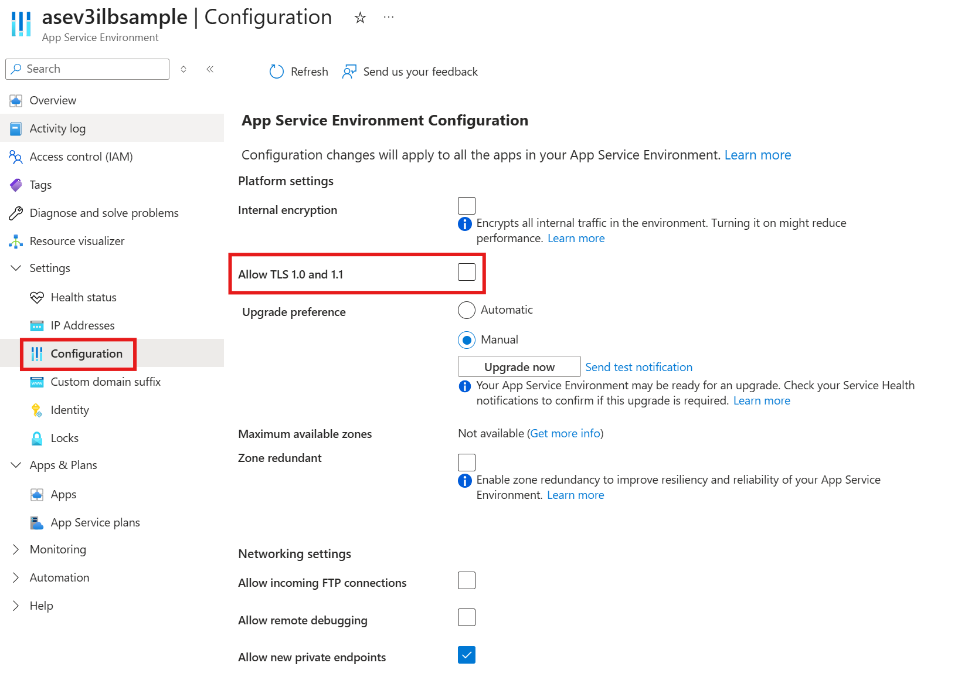Open the Overview page icon
This screenshot has width=975, height=690.
click(x=16, y=100)
